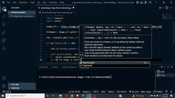
Task: Switch to the OUTPUT panel tab
Action: (x=55, y=67)
